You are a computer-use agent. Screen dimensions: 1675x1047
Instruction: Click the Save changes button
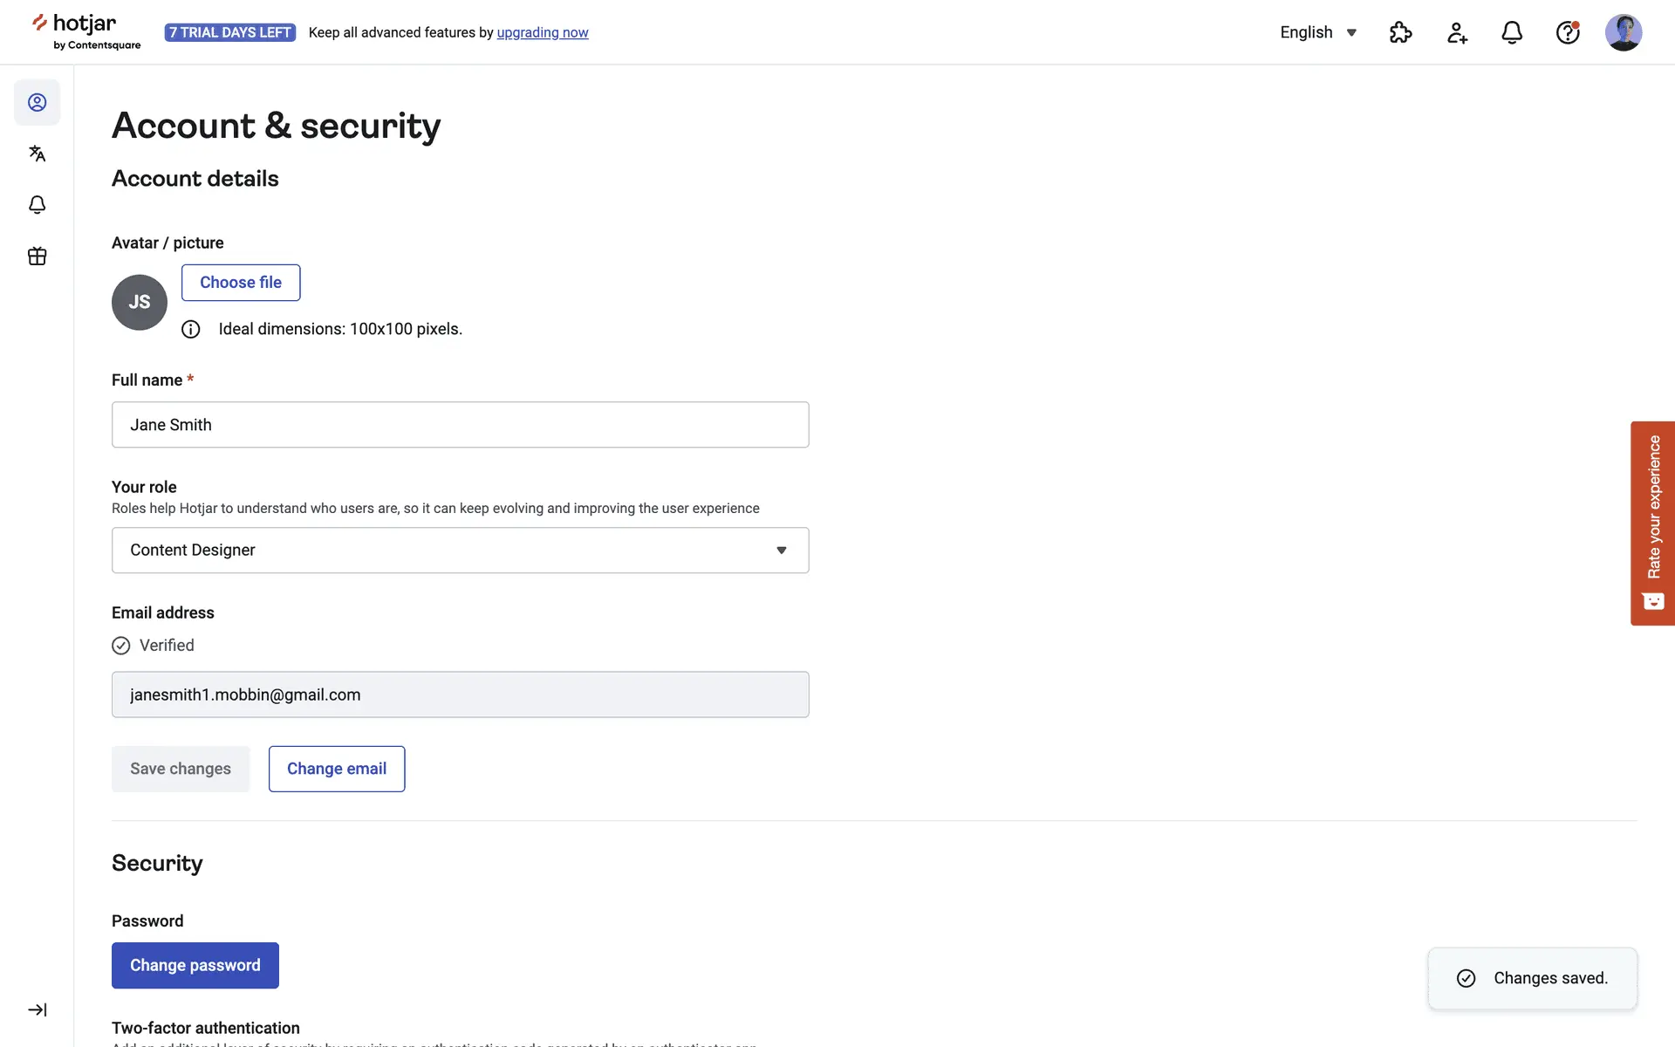181,769
